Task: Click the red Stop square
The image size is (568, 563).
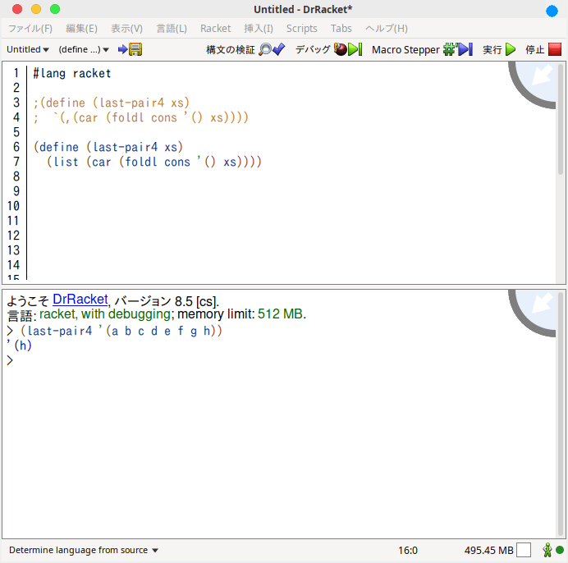Action: pyautogui.click(x=555, y=49)
